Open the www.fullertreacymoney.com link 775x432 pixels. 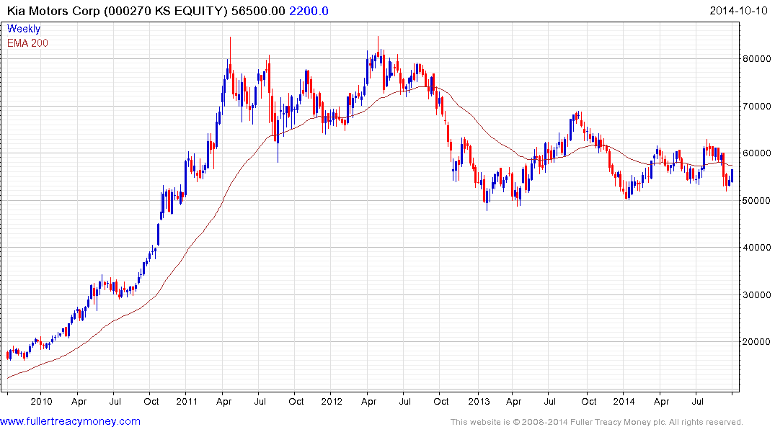[70, 422]
